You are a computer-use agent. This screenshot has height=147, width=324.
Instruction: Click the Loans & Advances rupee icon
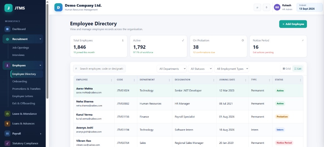pyautogui.click(x=8, y=124)
